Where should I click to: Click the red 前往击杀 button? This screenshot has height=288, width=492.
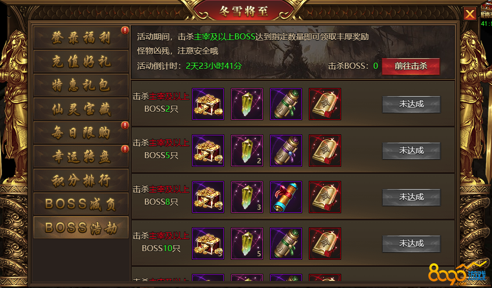click(x=411, y=66)
